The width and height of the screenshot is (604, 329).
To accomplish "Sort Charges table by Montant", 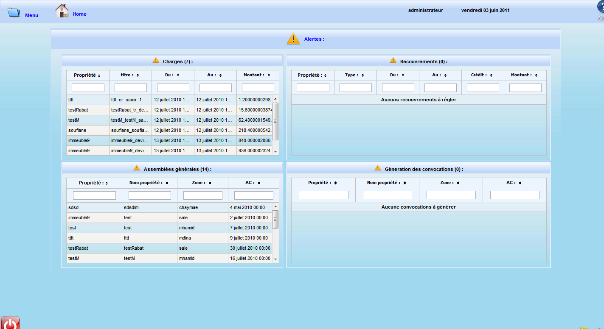I will [269, 75].
